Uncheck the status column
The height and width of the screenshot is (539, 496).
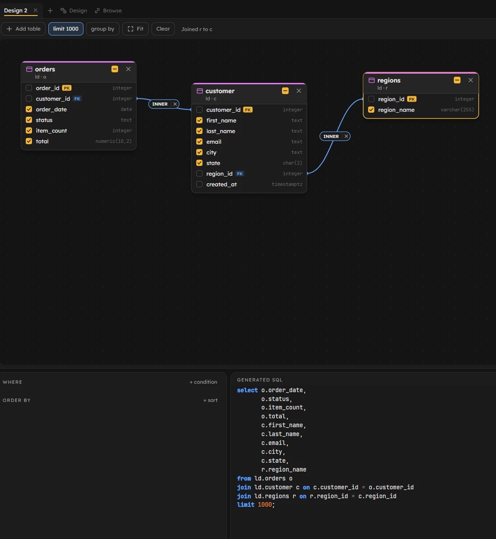click(29, 120)
